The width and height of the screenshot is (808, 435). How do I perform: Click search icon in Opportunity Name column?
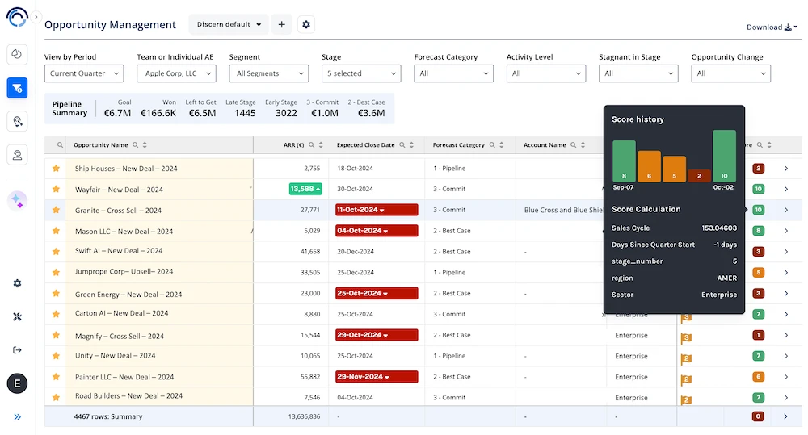(x=136, y=145)
